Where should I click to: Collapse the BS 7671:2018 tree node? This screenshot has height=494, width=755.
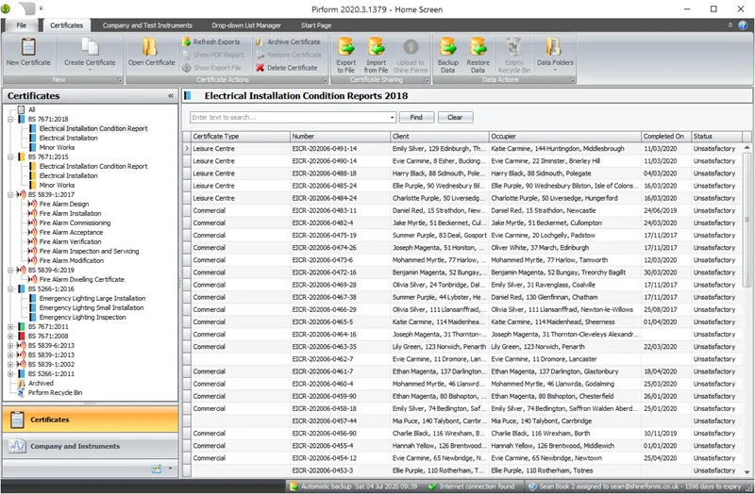point(10,119)
